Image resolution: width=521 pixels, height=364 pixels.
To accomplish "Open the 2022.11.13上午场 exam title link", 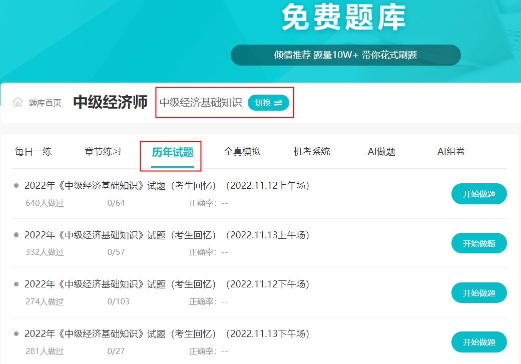I will click(x=167, y=235).
